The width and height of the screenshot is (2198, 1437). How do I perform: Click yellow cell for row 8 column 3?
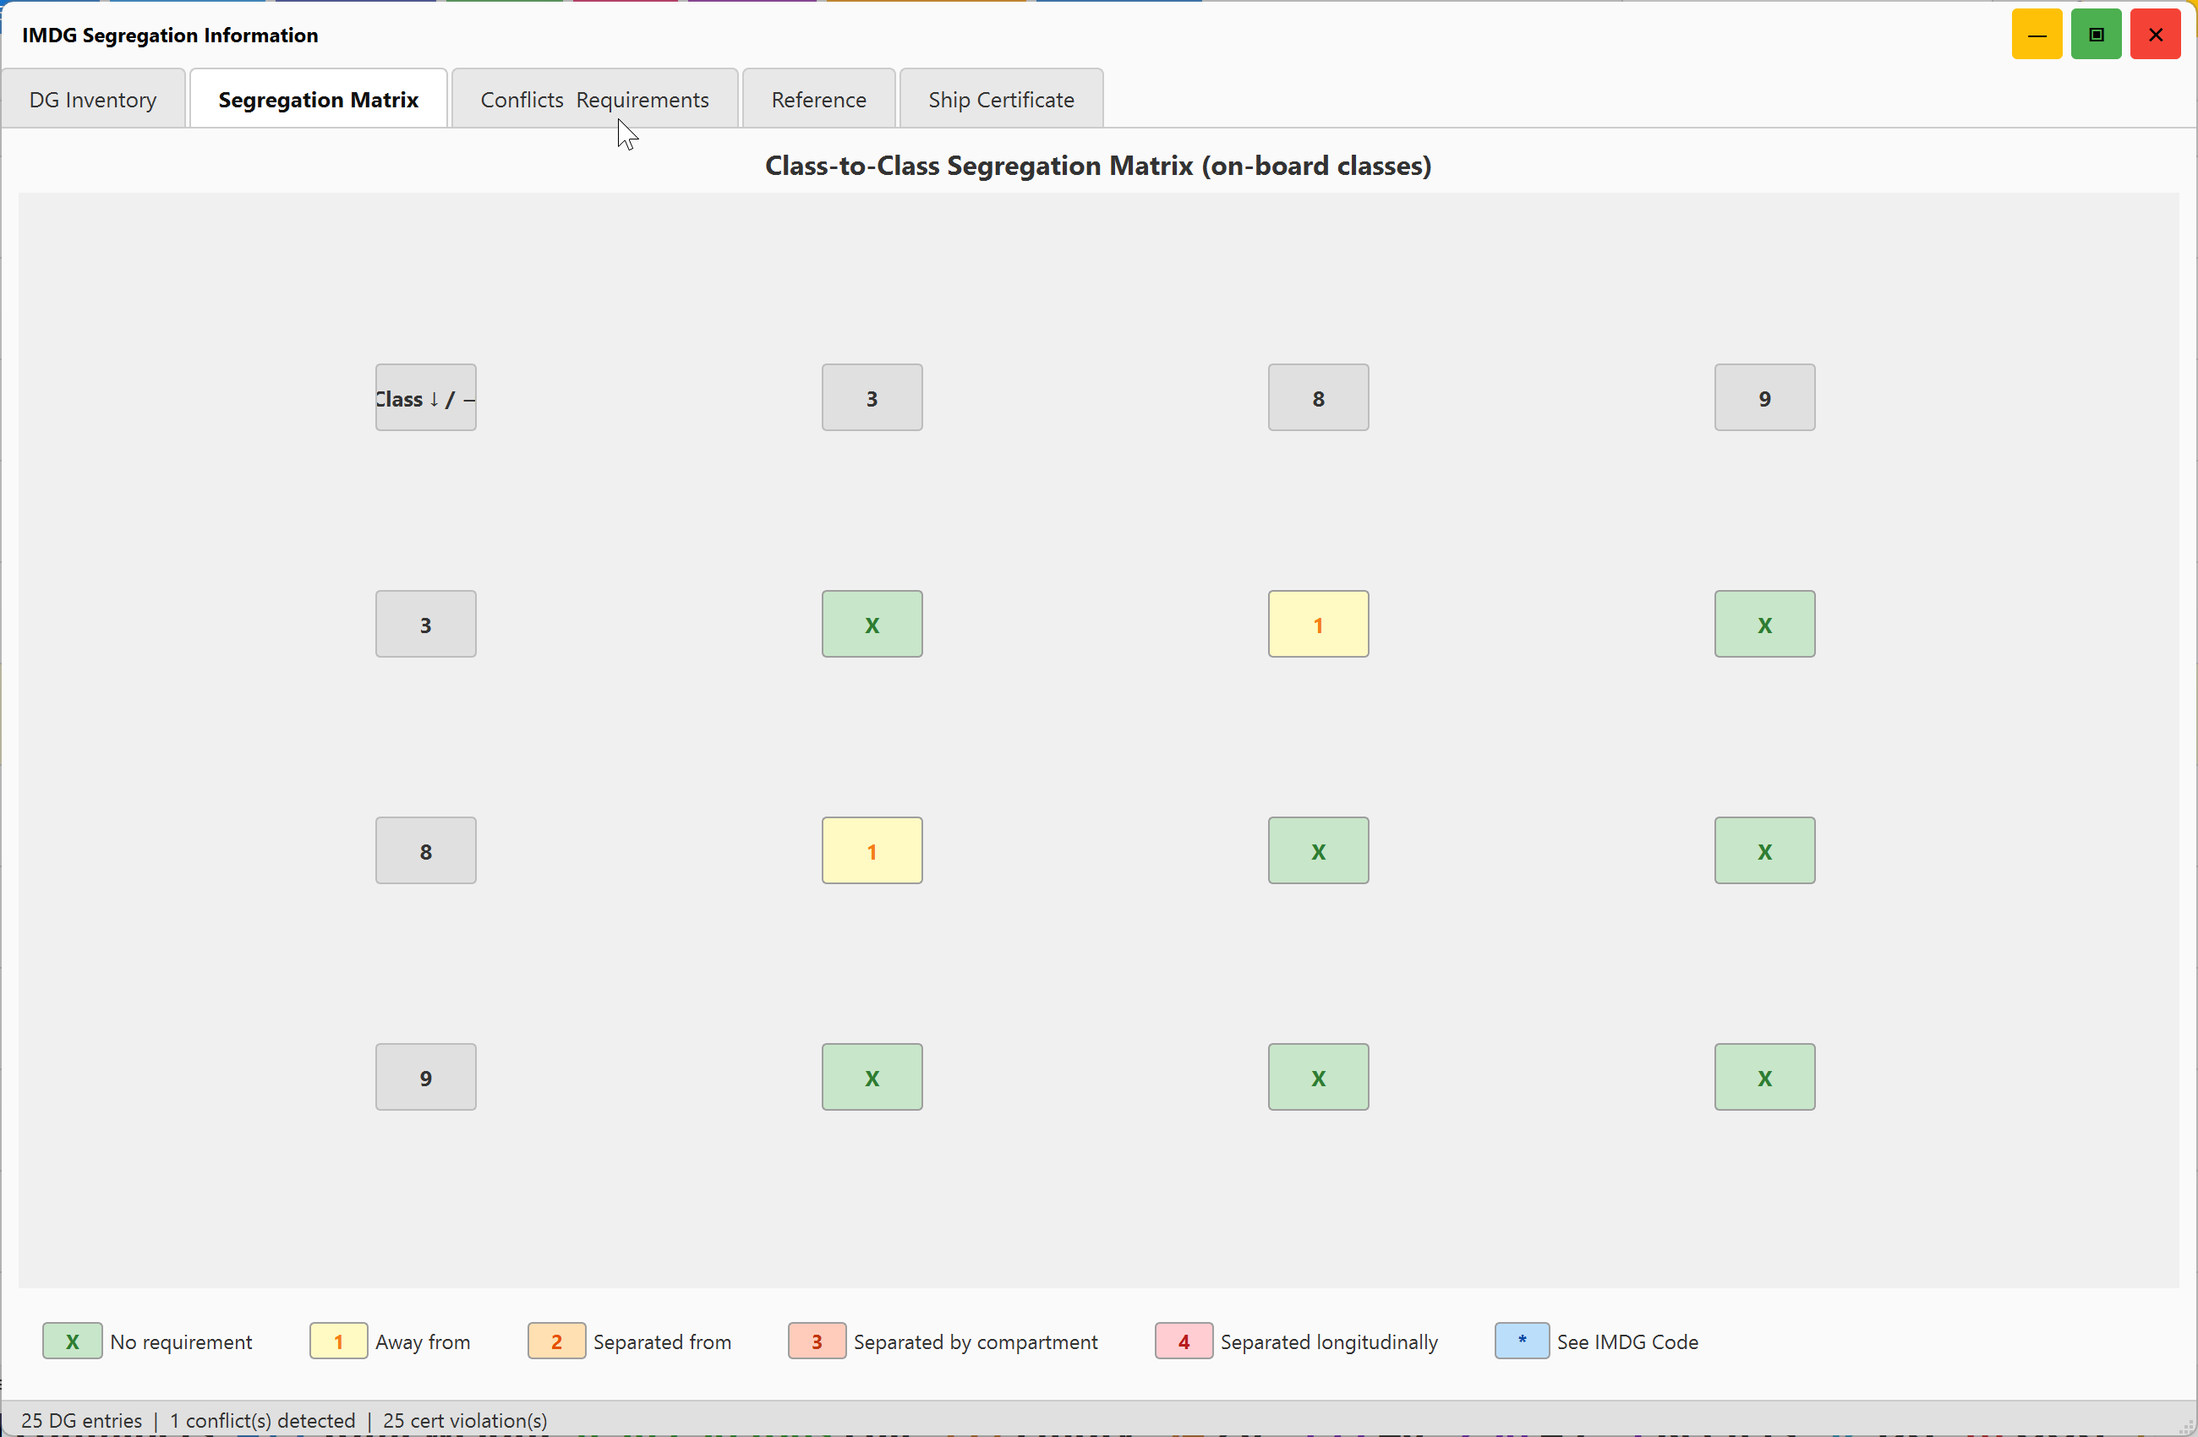tap(872, 850)
